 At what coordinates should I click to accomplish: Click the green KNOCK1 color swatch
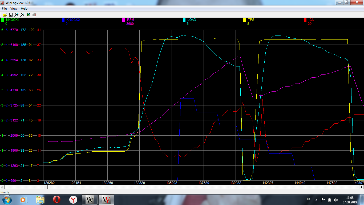click(3, 20)
